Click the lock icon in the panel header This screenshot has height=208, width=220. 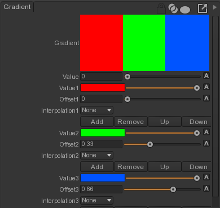click(161, 8)
